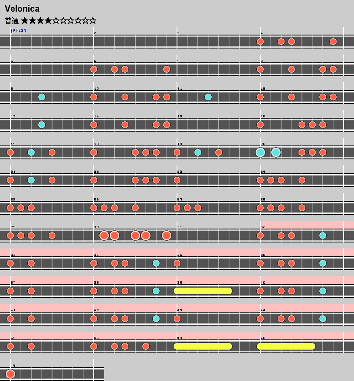The width and height of the screenshot is (354, 381).
Task: Click the pink go-go bar above measure 32
Action: click(307, 224)
